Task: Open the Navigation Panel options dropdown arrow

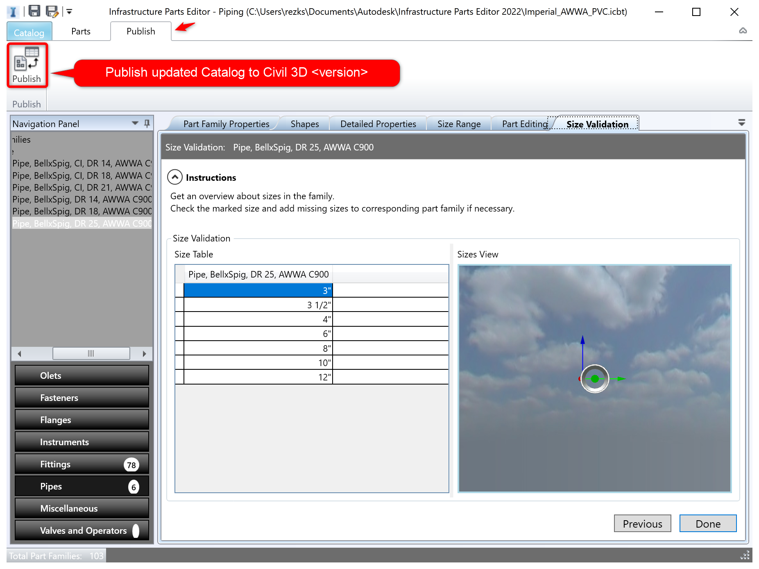Action: (135, 123)
